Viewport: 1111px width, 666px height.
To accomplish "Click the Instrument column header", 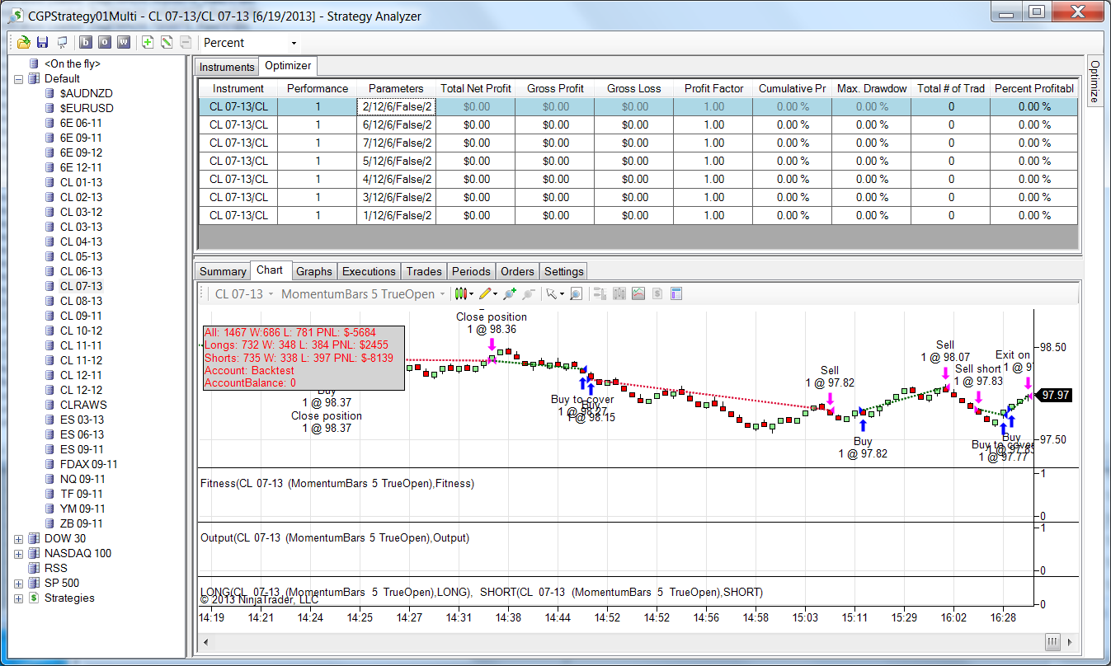I will (238, 88).
